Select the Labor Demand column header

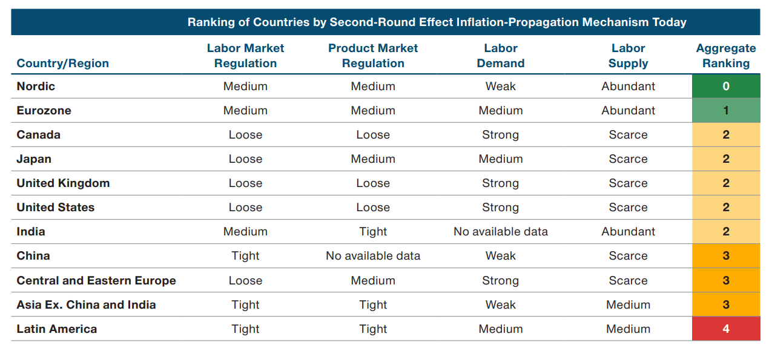[x=501, y=56]
